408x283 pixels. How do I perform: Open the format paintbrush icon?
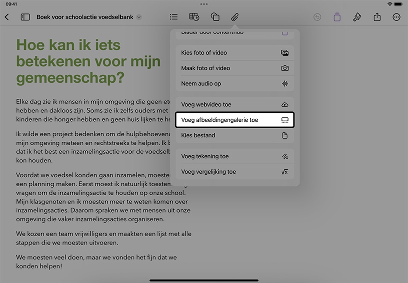pos(356,17)
